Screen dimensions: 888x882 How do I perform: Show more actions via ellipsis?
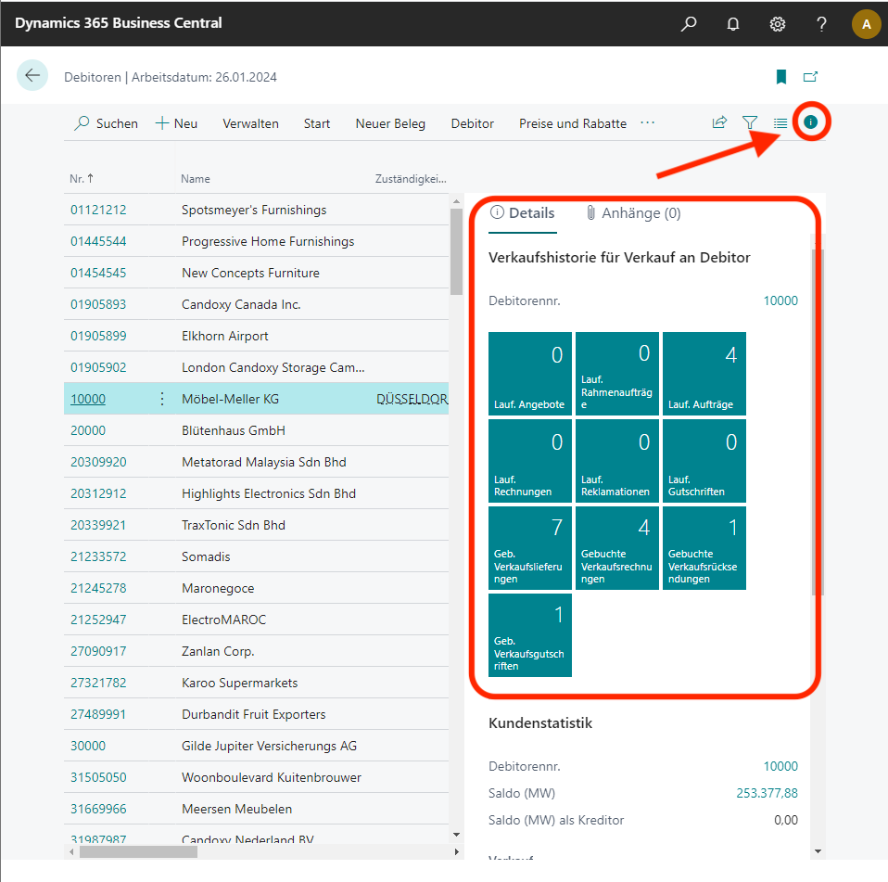(647, 122)
